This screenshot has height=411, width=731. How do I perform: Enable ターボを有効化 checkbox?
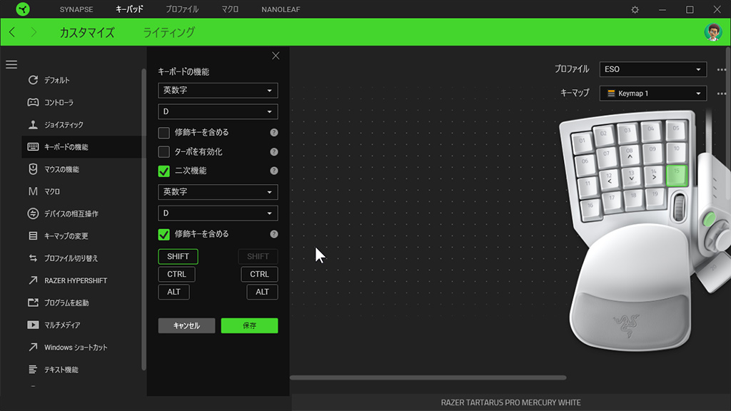(x=163, y=152)
